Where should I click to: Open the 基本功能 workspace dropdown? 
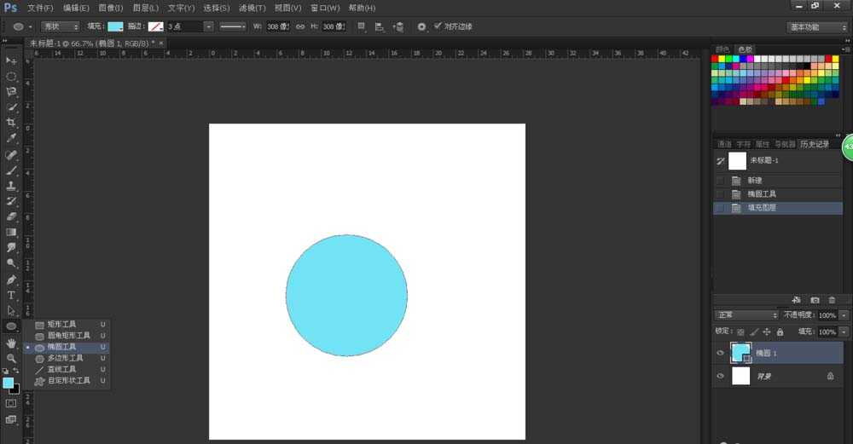click(x=816, y=27)
